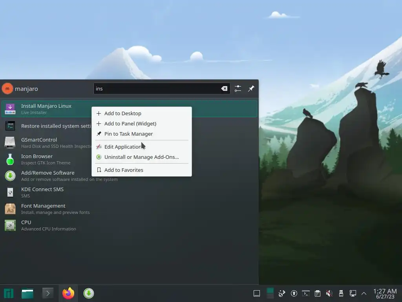Open removable devices USB tray icon

pyautogui.click(x=341, y=293)
